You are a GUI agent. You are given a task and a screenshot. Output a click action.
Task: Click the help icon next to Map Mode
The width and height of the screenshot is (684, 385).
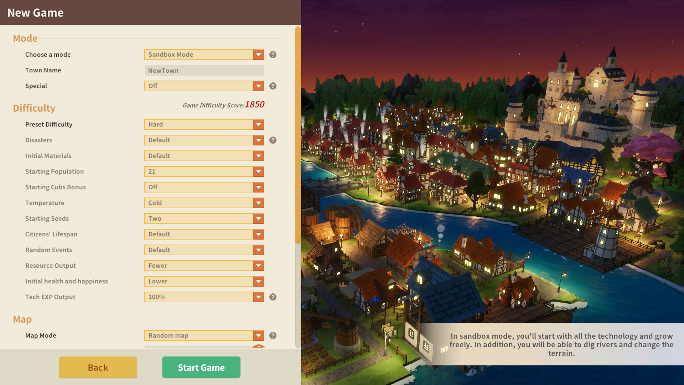pos(273,335)
